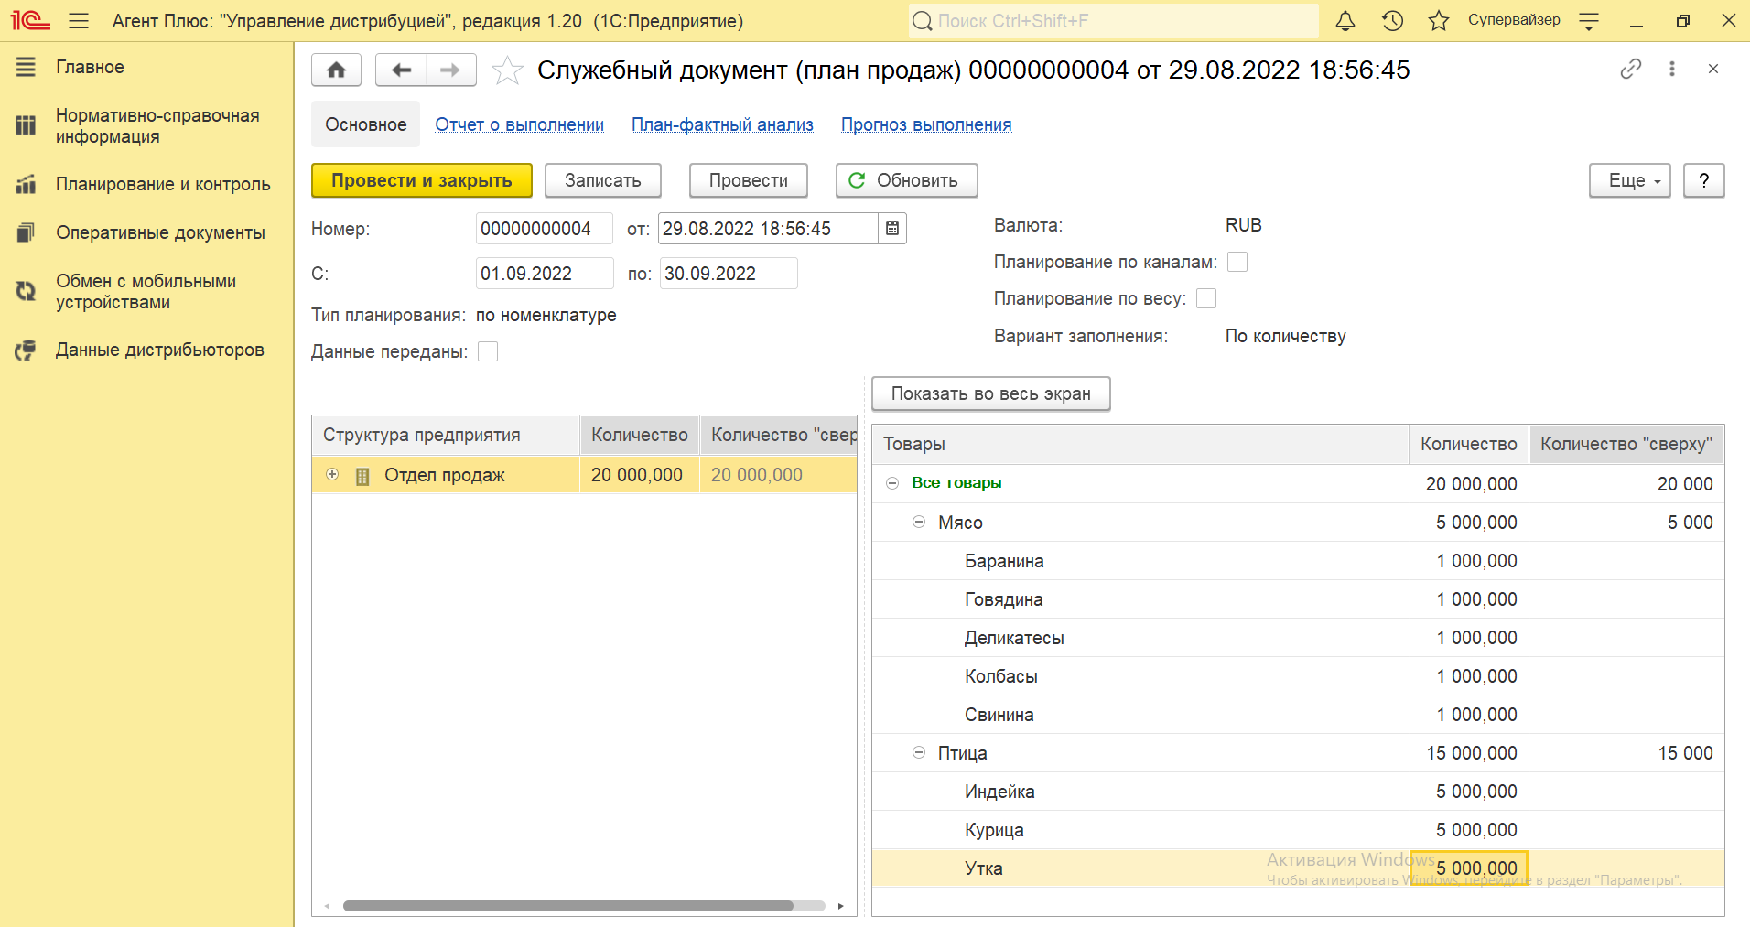Add document to favorites with star icon
This screenshot has width=1750, height=927.
pos(507,70)
